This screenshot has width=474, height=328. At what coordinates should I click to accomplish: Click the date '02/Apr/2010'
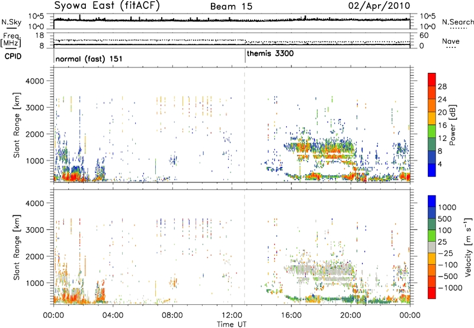(x=379, y=6)
